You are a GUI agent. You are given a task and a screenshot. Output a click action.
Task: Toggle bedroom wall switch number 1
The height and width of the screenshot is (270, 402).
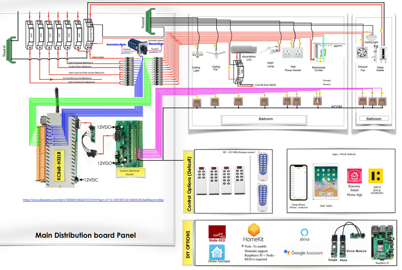[197, 103]
